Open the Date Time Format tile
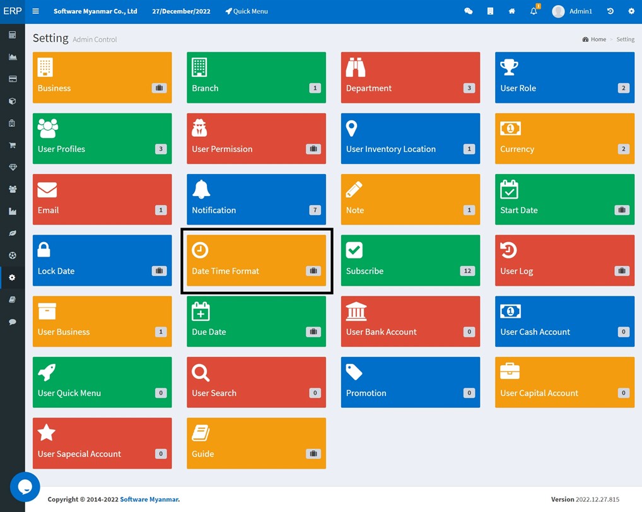This screenshot has width=642, height=512. click(256, 260)
